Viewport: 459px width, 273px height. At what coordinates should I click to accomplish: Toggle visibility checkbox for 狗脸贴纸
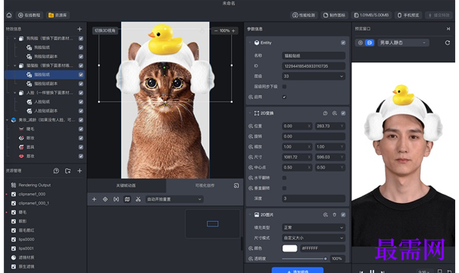click(81, 47)
